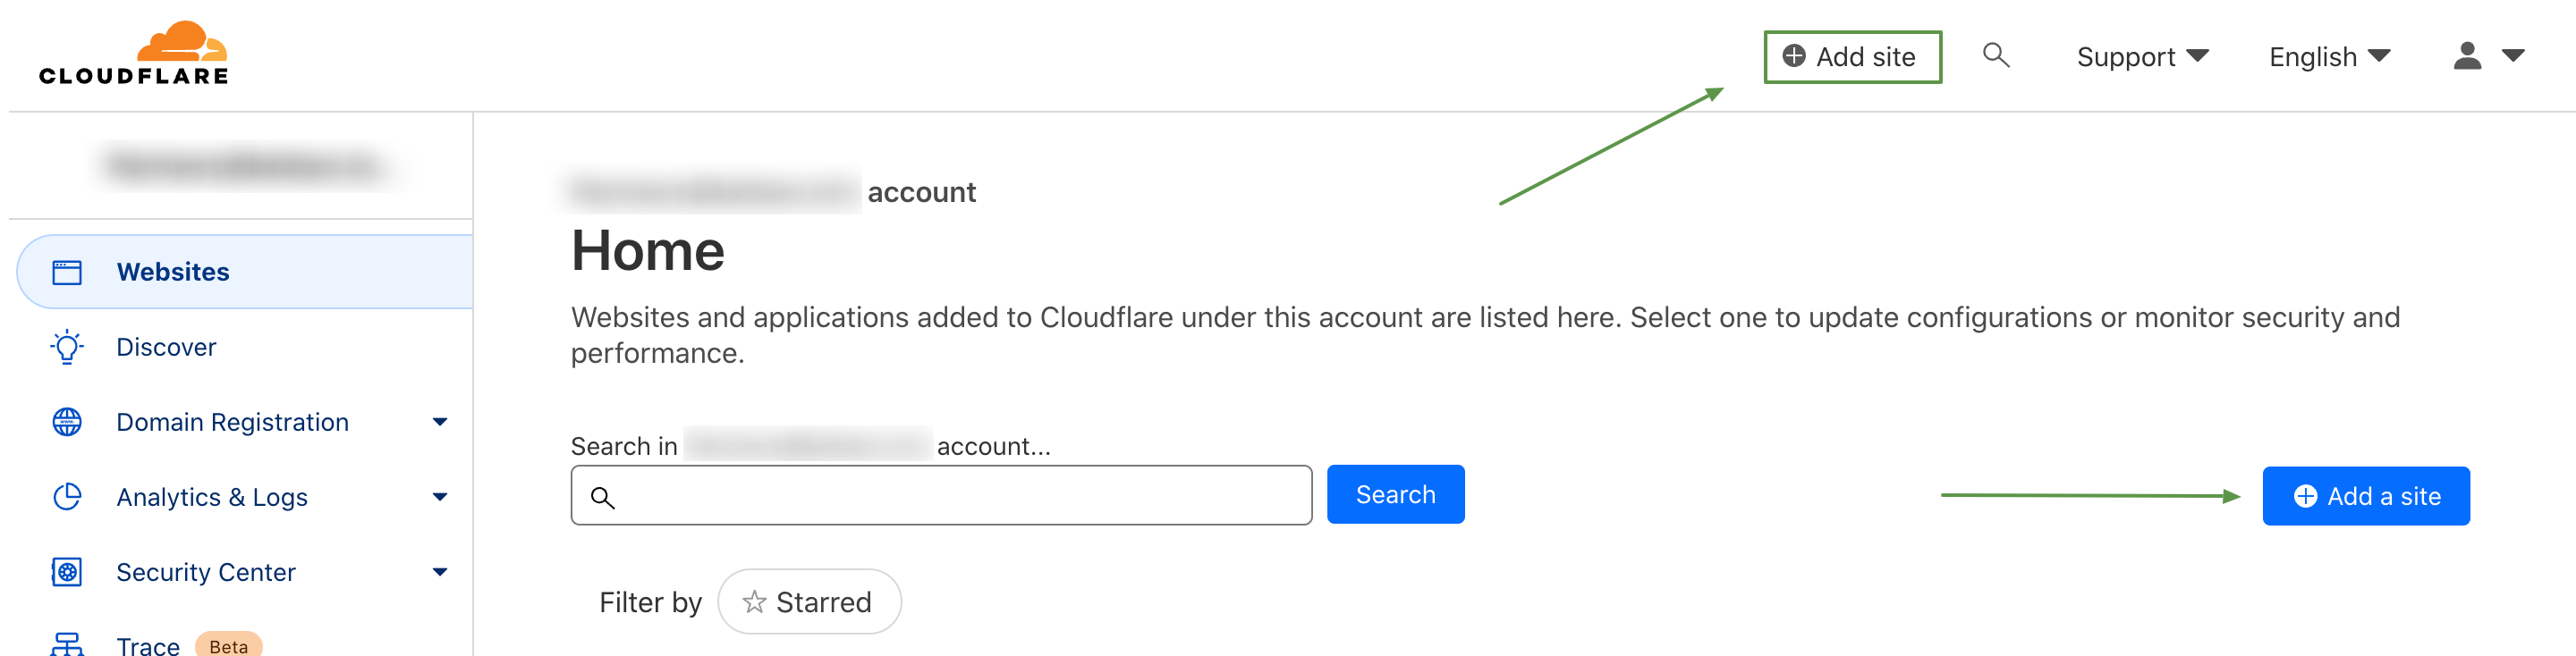Open Trace in the sidebar
Screen dimensions: 2576x656
tap(148, 645)
